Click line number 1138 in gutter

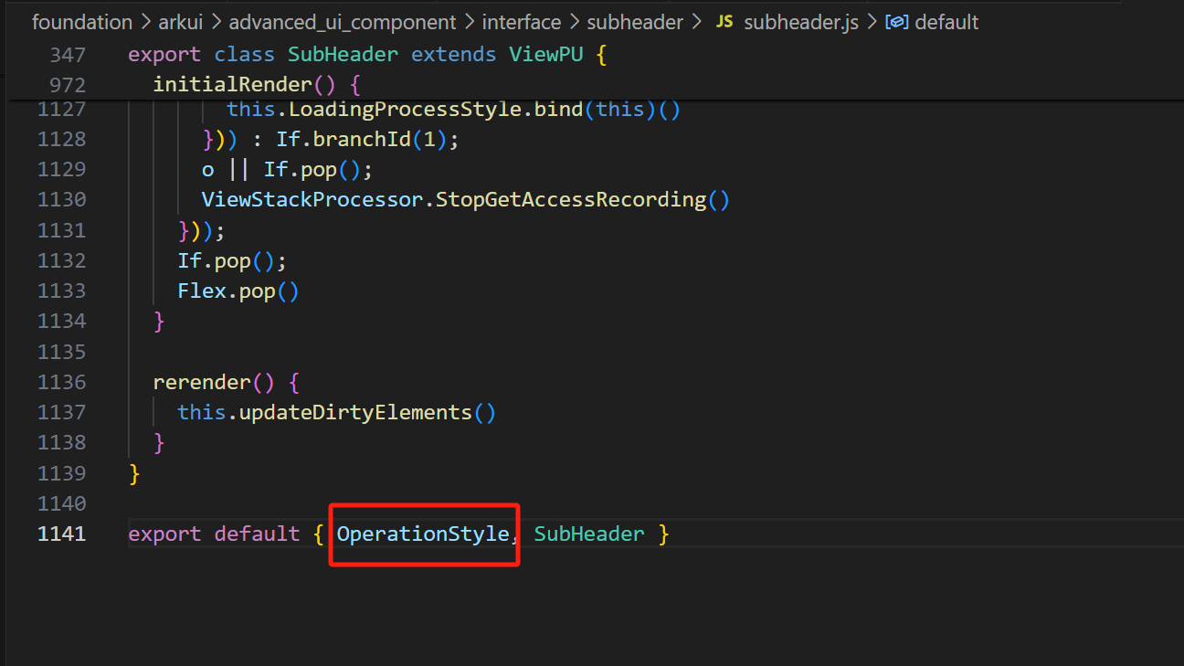[61, 442]
